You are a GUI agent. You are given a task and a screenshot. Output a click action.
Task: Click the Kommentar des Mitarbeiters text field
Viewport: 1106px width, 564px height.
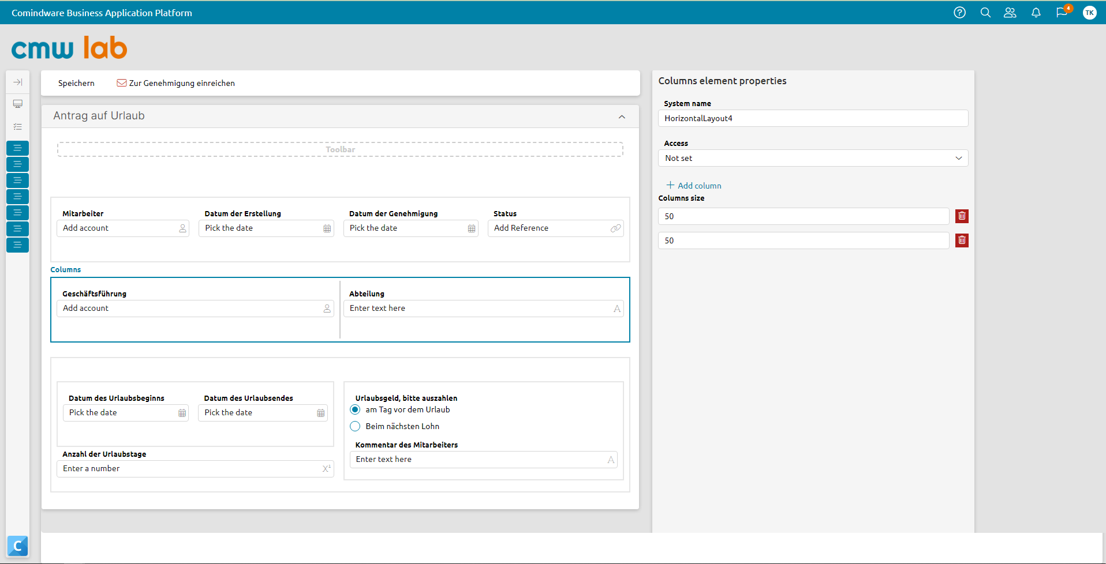click(x=483, y=460)
